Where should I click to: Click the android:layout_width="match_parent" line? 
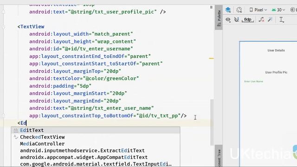coord(81,34)
